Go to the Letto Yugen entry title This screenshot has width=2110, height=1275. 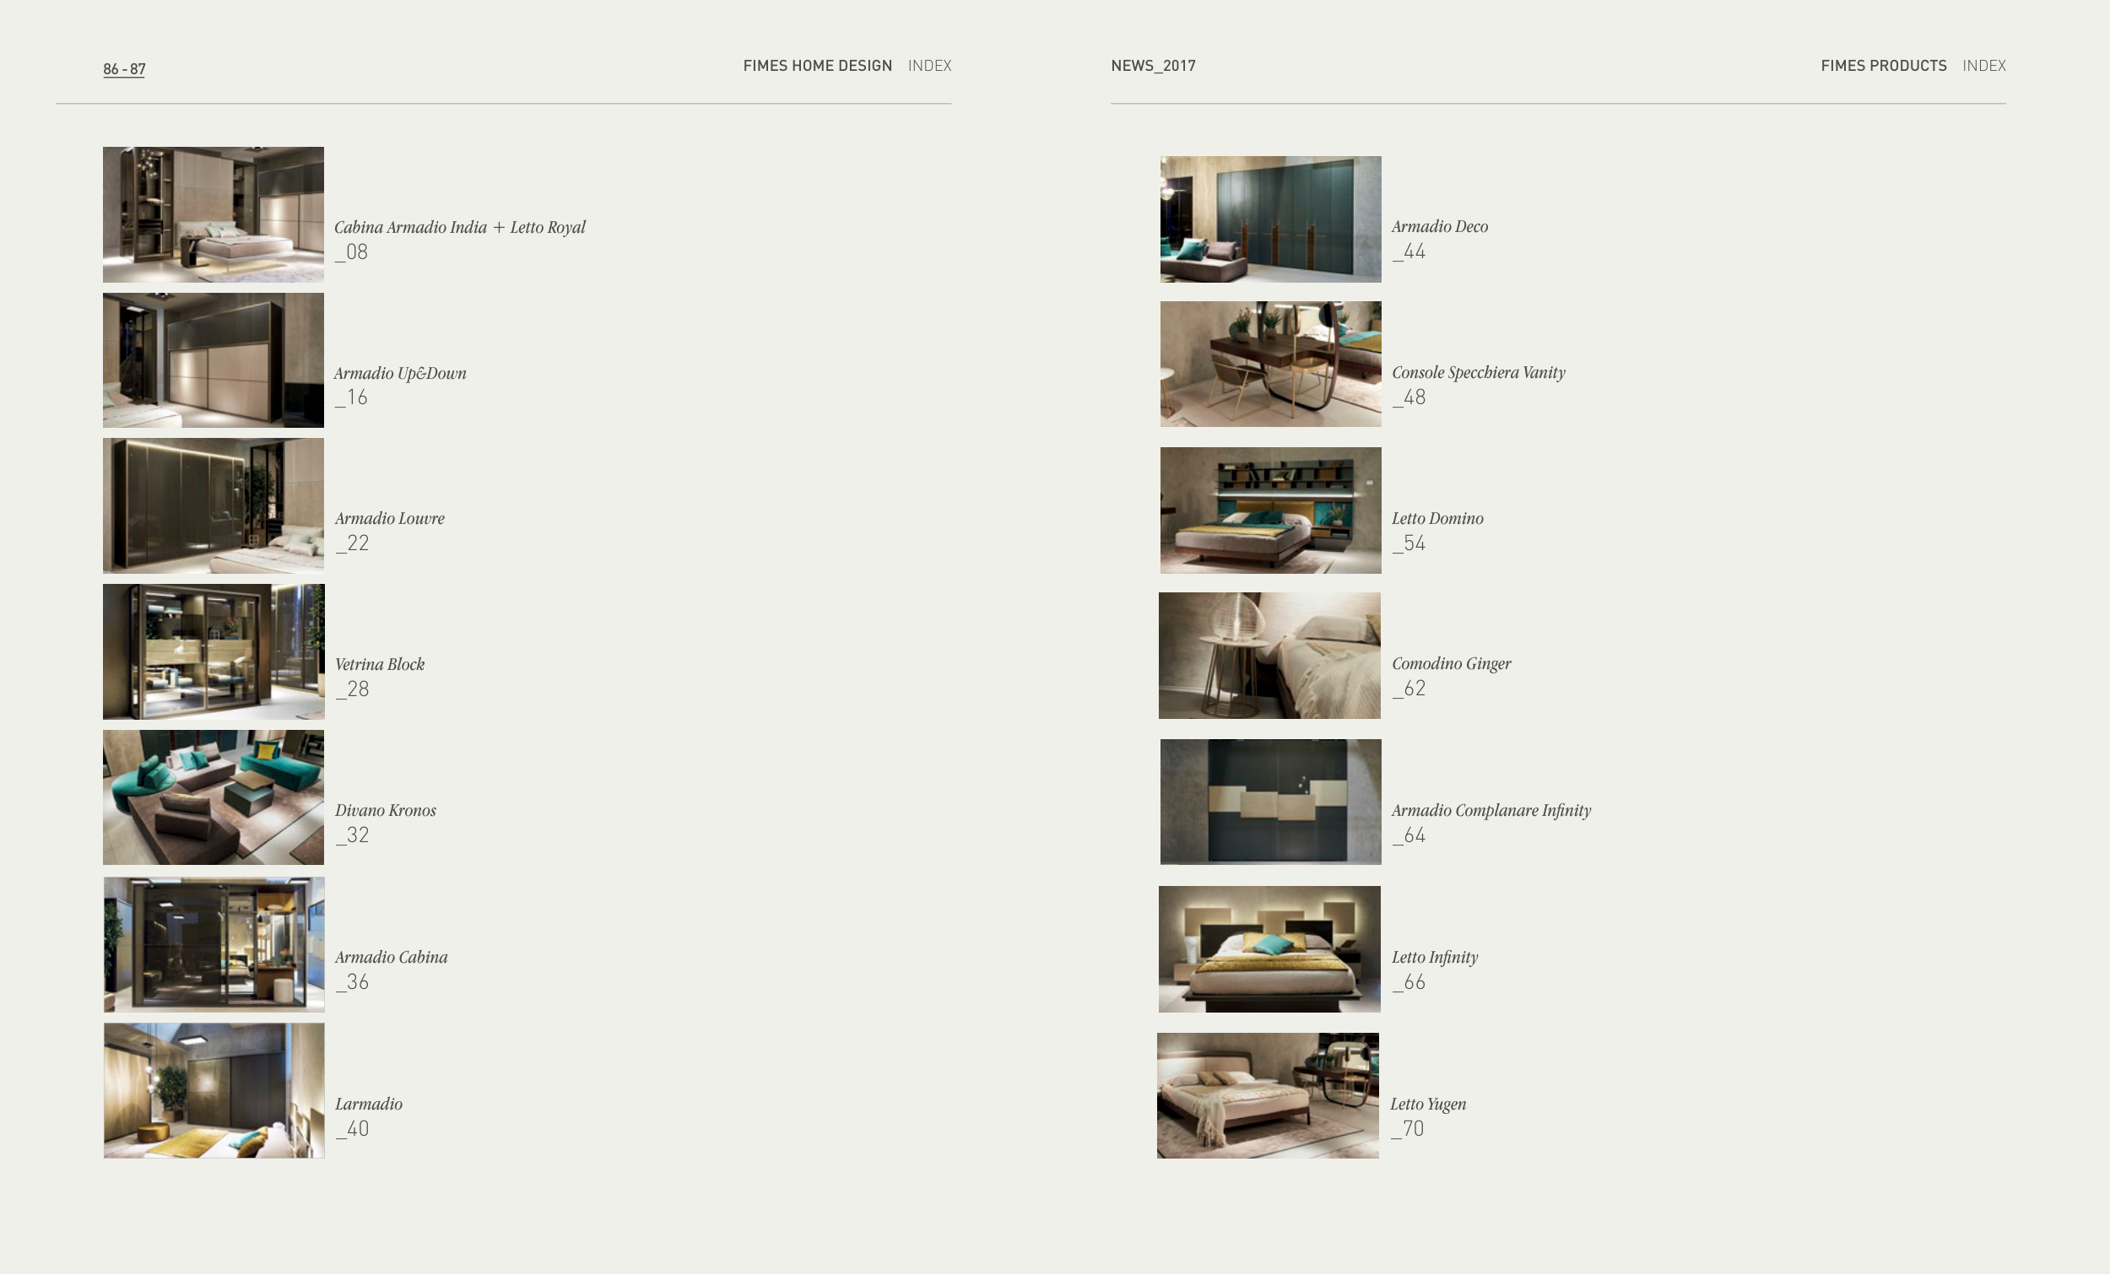point(1427,1104)
